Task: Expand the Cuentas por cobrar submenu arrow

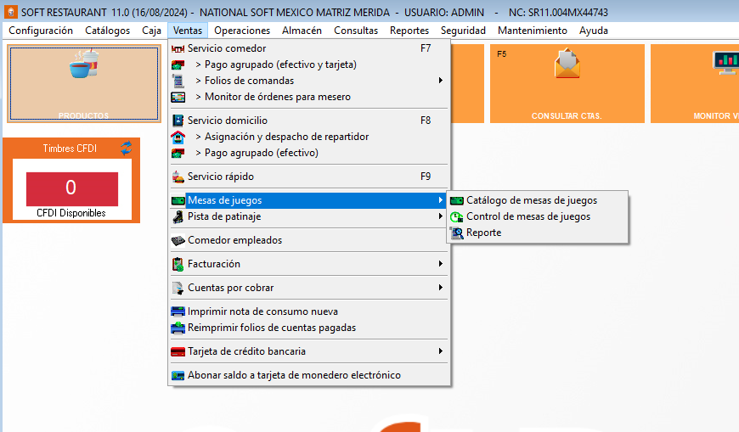Action: click(440, 288)
